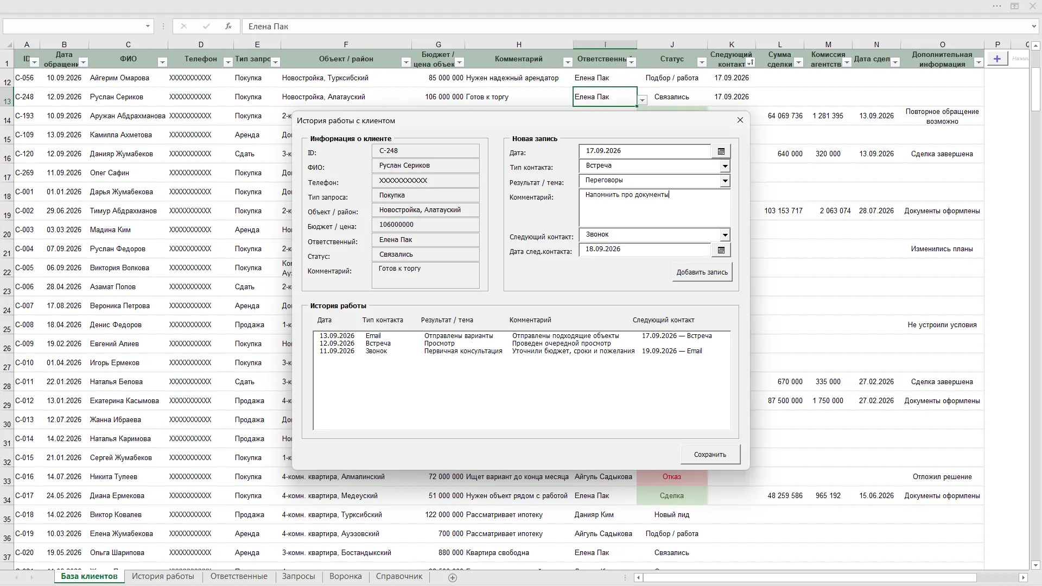The image size is (1042, 586).
Task: Click the Дата input field showing 17.09.2026
Action: coord(645,151)
